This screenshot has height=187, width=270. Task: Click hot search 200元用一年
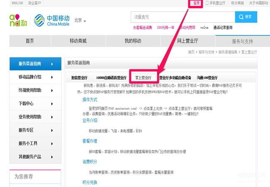[x=165, y=27]
